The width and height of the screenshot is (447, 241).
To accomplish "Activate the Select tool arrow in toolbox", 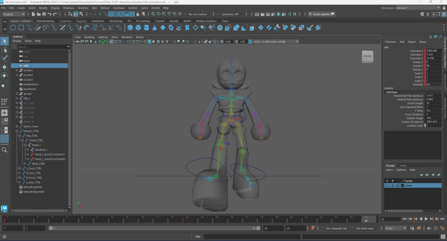I will click(x=5, y=41).
